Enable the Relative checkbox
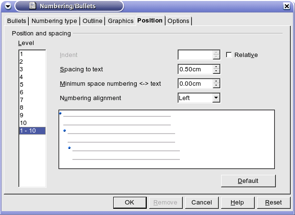 coord(229,55)
